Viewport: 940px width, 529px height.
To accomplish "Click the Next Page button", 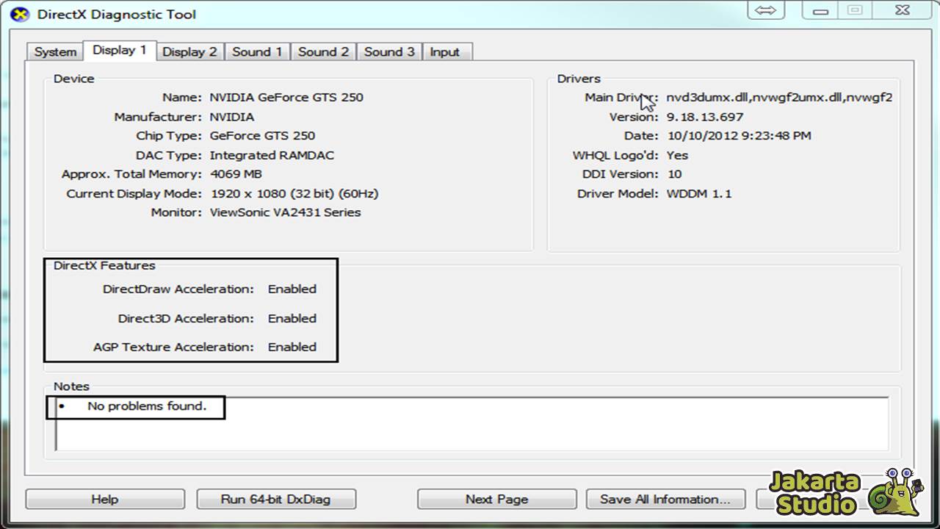I will pos(496,499).
